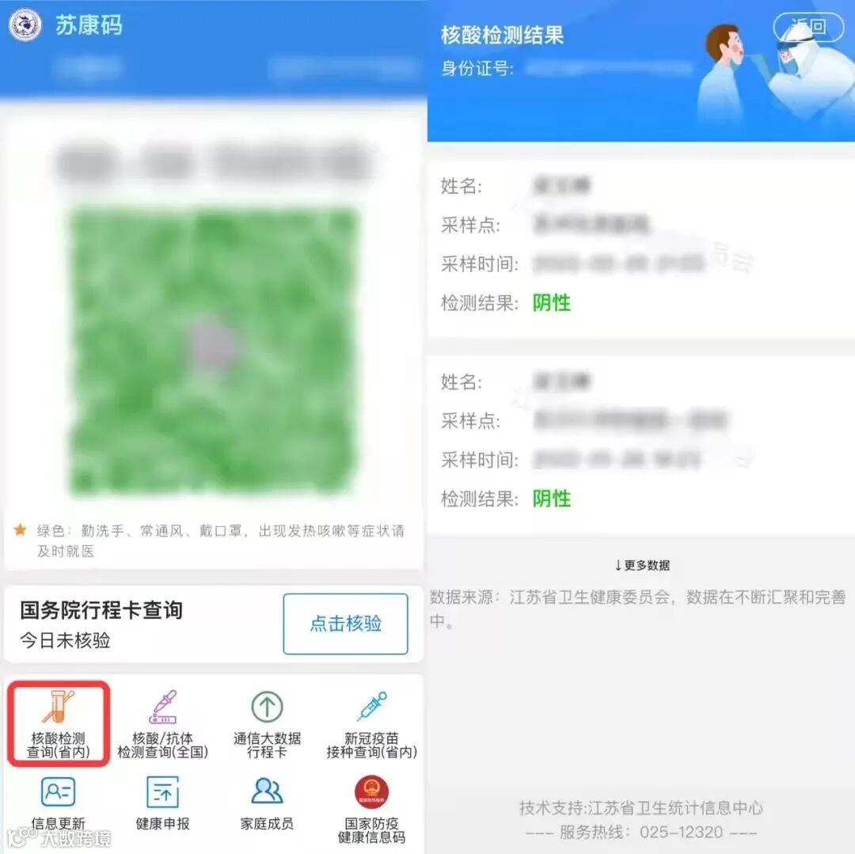Open 家庭成员 people icon
The height and width of the screenshot is (854, 855).
click(x=267, y=791)
